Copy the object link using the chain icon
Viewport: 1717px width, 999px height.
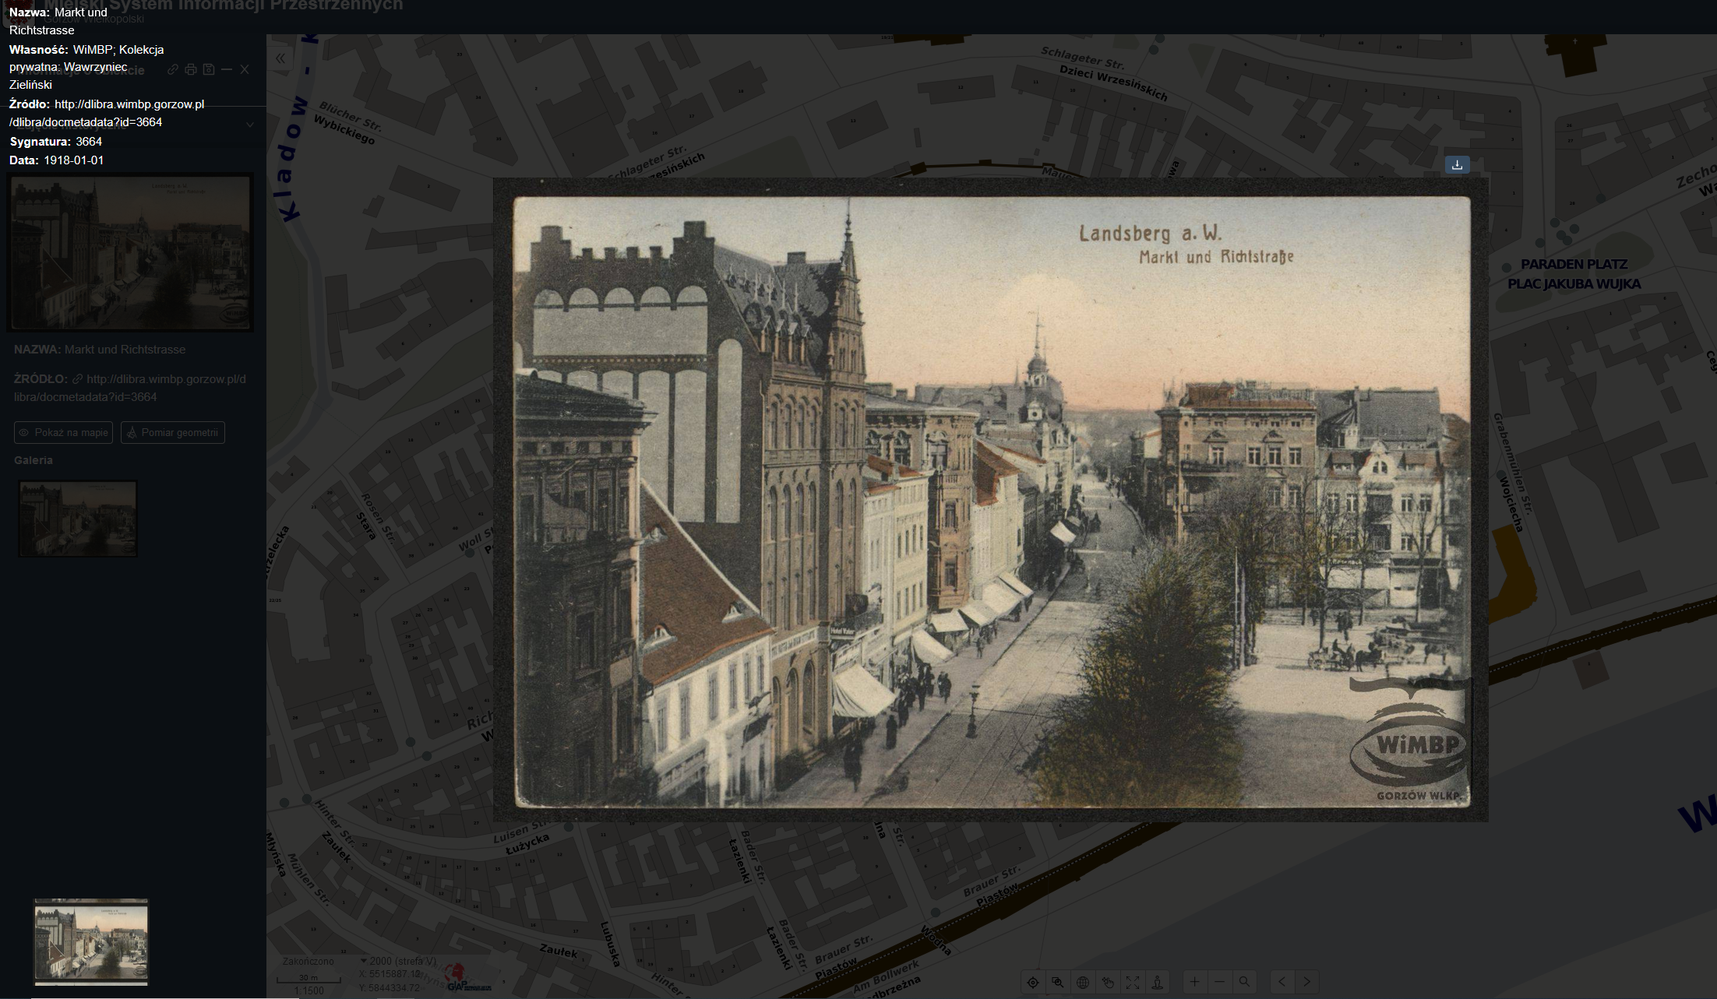point(173,69)
